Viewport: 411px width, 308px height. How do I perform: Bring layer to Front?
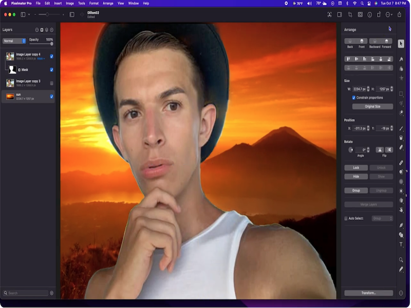click(x=362, y=41)
